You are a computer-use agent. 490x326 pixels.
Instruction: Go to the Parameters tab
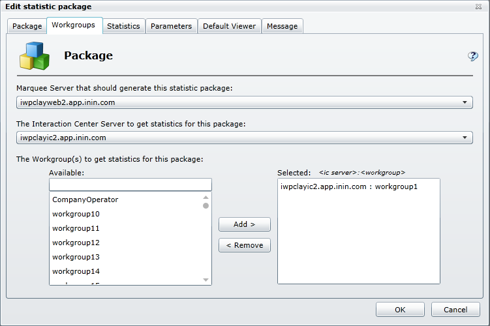[171, 26]
